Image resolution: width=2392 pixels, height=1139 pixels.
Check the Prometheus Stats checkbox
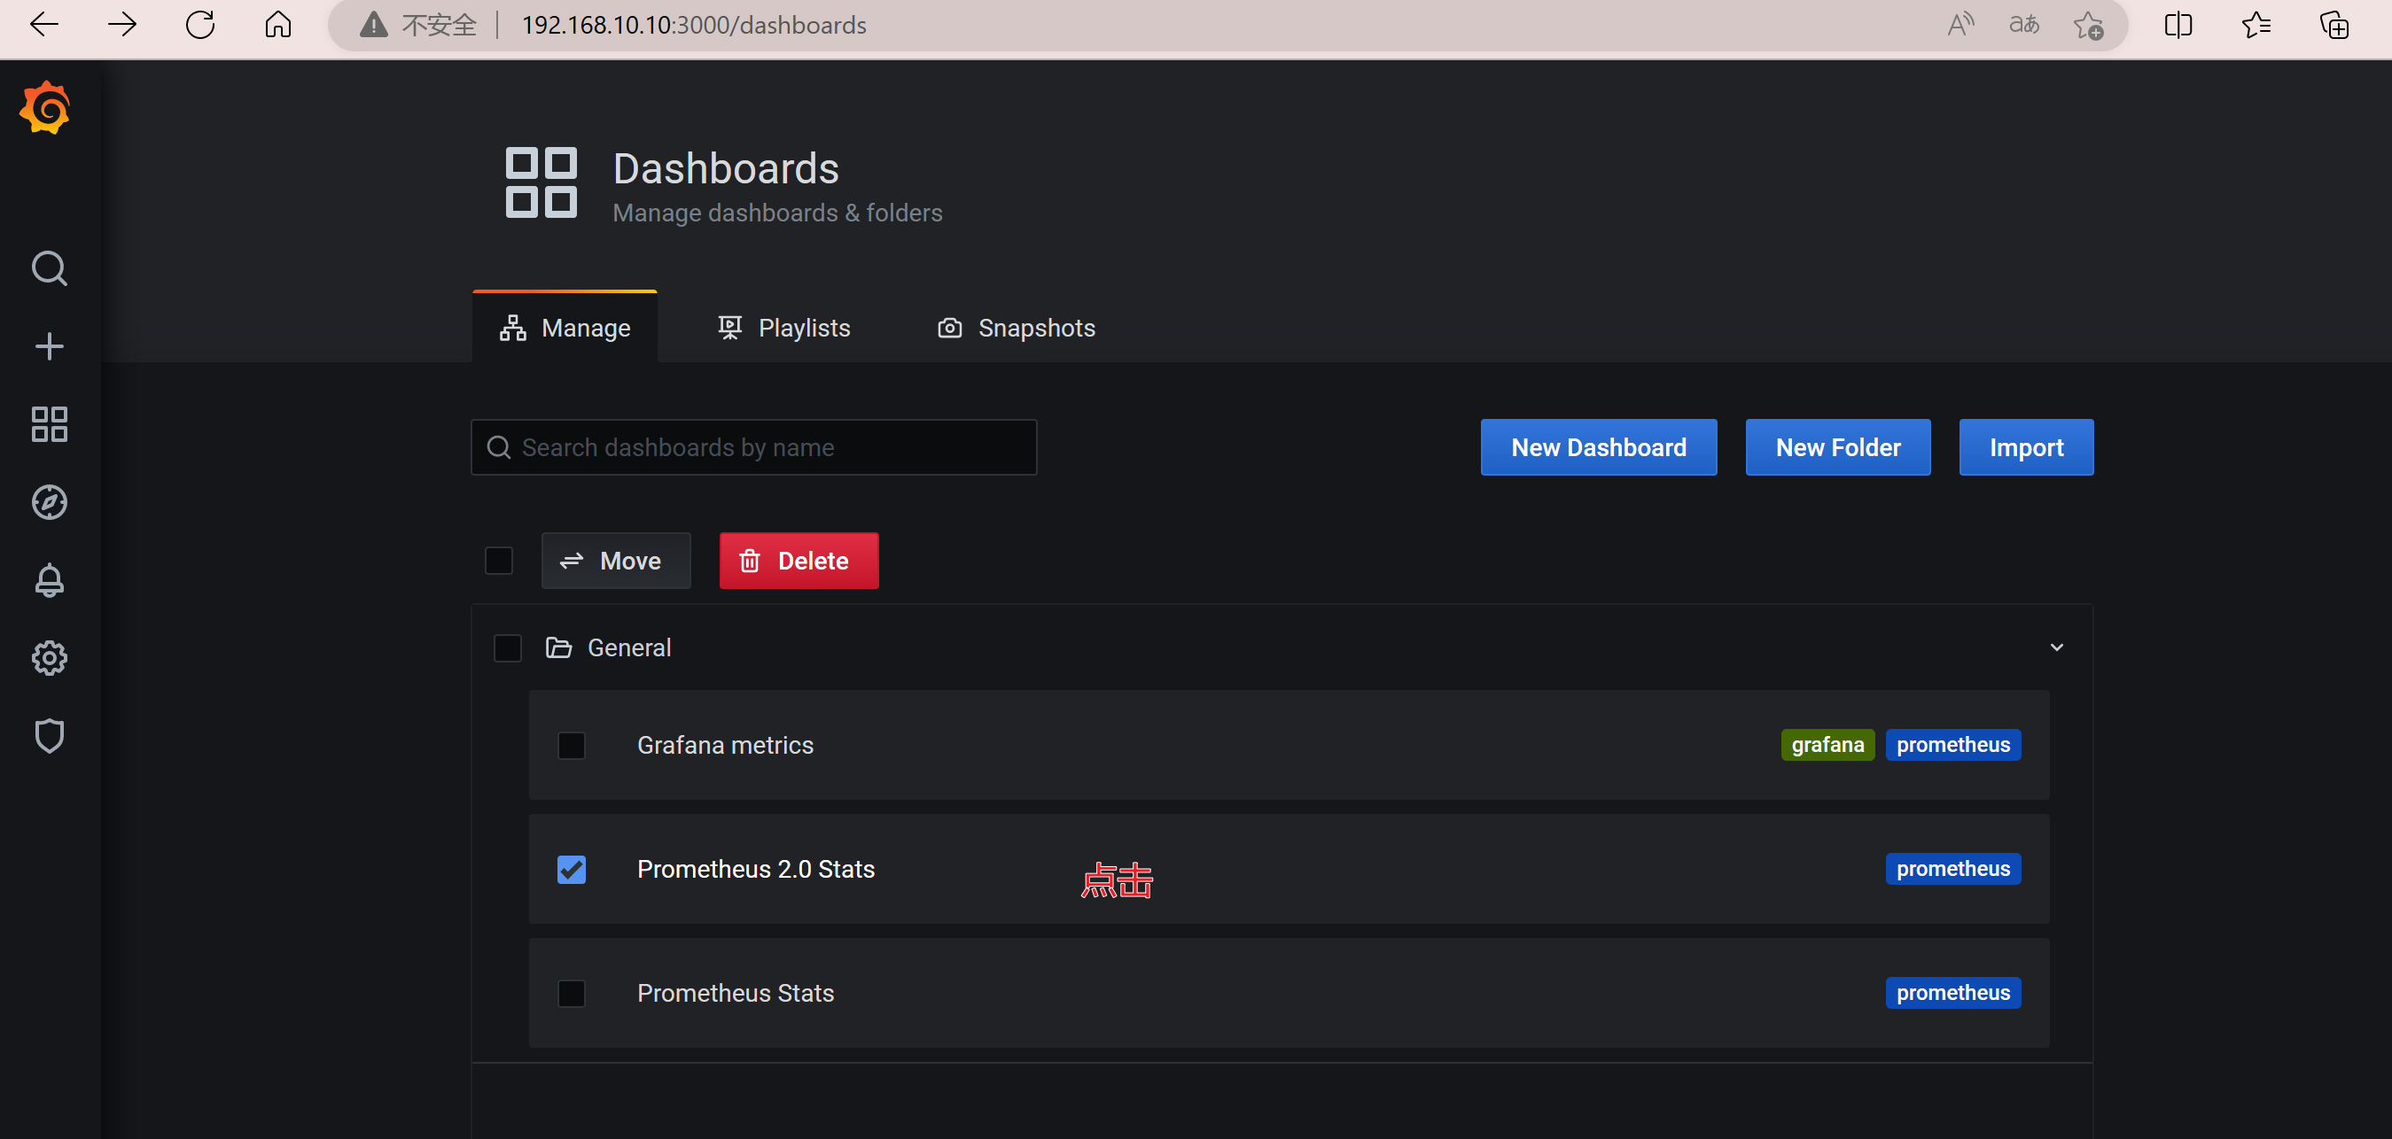point(571,993)
